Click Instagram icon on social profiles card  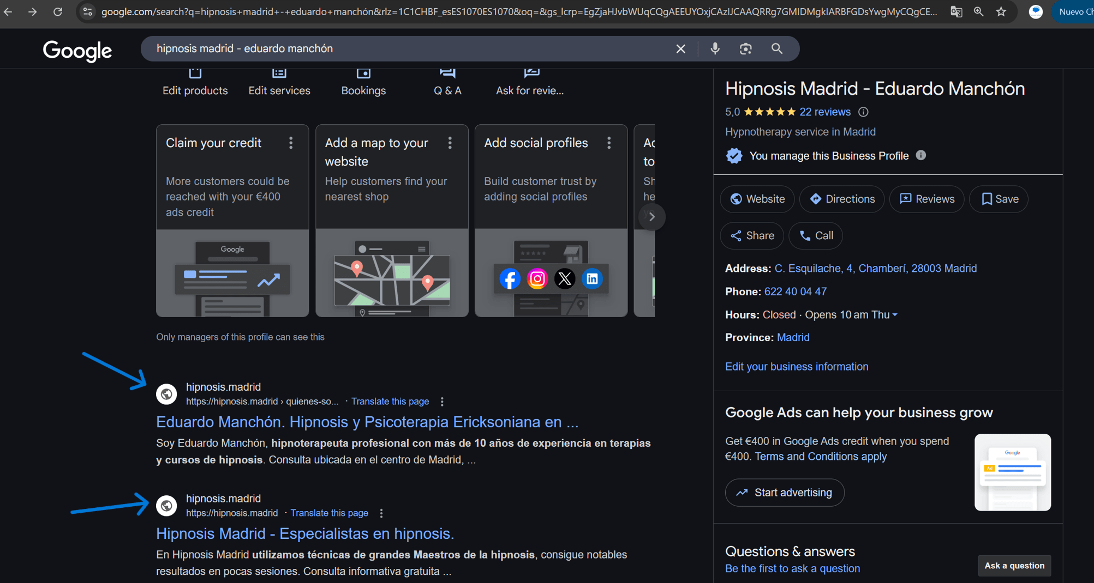click(x=537, y=279)
